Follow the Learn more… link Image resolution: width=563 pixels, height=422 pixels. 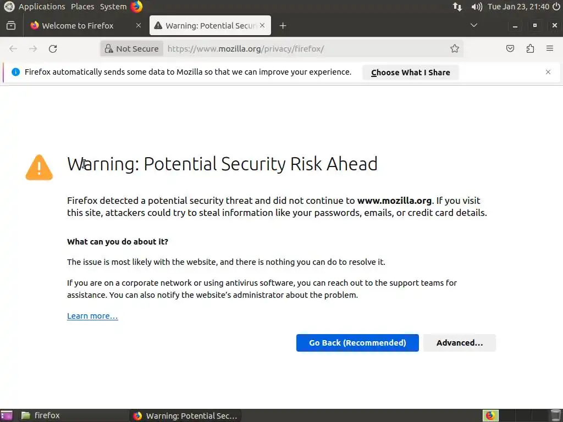pos(92,316)
